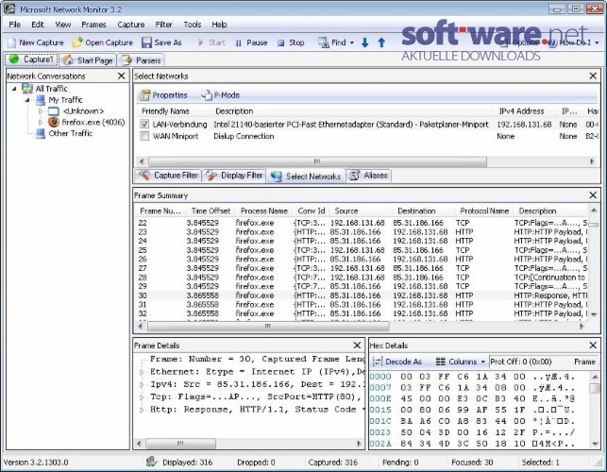This screenshot has height=472, width=607.
Task: Click the New Capture toolbar icon
Action: [x=12, y=42]
